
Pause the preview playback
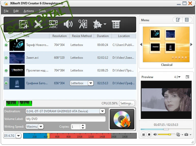(x=143, y=135)
